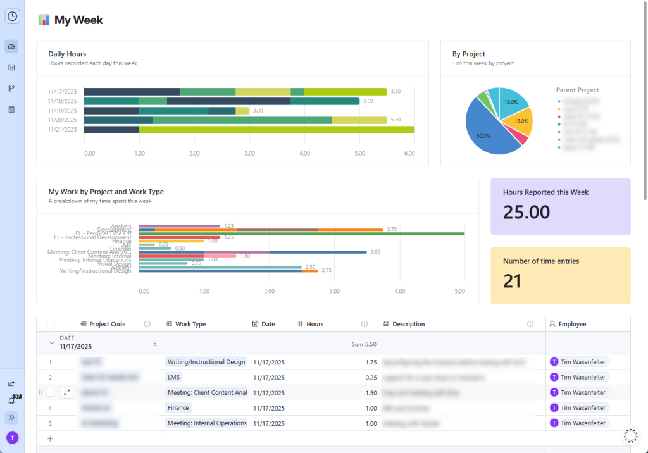Click the person icon beside Employee header
Image resolution: width=648 pixels, height=453 pixels.
point(552,324)
